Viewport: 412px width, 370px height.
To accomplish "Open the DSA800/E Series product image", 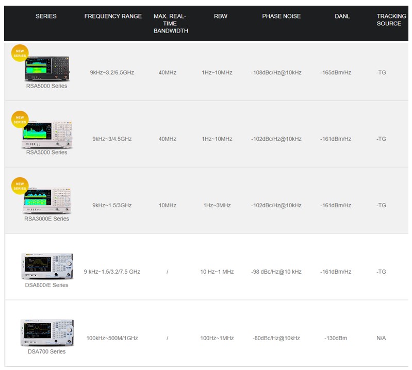I will point(47,266).
